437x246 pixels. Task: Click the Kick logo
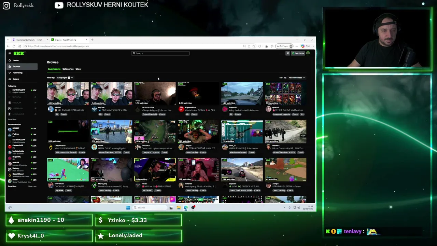click(19, 53)
